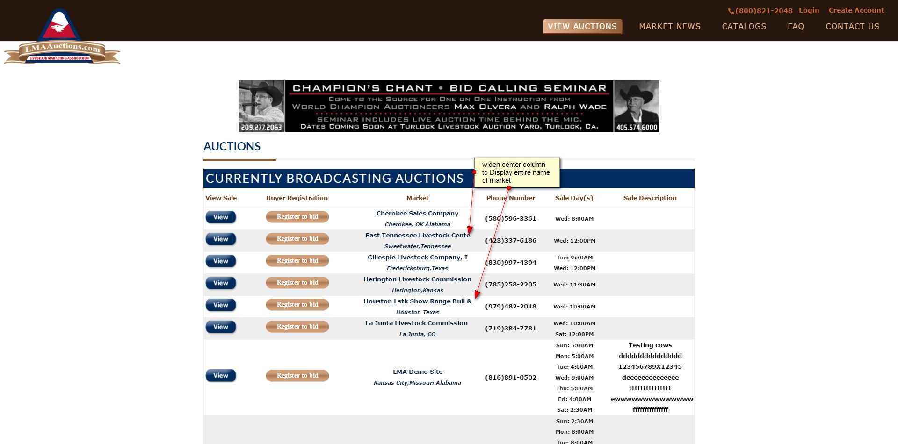Image resolution: width=898 pixels, height=444 pixels.
Task: Open the Catalogs page
Action: [x=744, y=26]
